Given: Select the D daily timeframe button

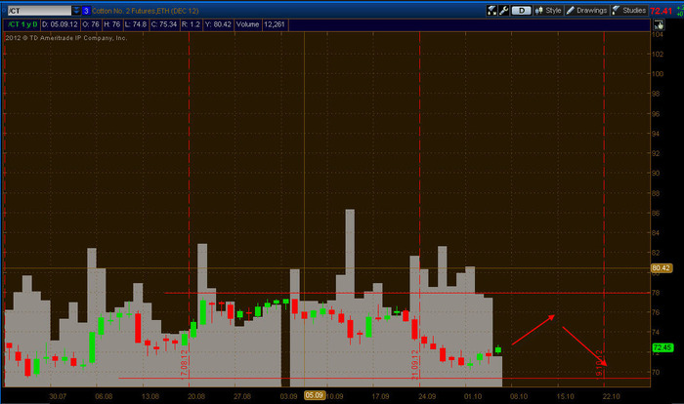Looking at the screenshot, I should [x=521, y=11].
